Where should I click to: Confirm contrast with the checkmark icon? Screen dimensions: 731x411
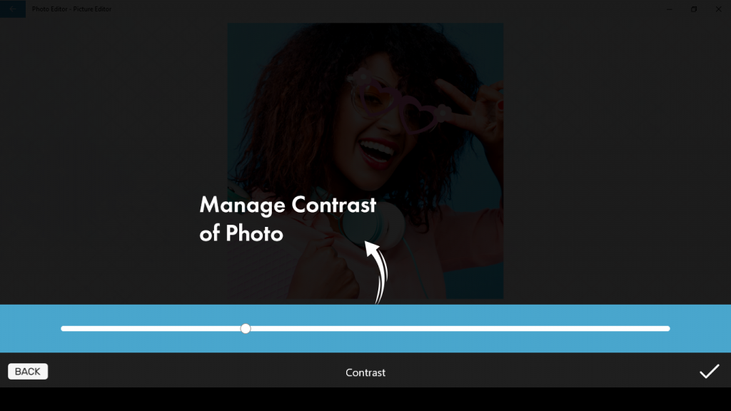[x=709, y=371]
